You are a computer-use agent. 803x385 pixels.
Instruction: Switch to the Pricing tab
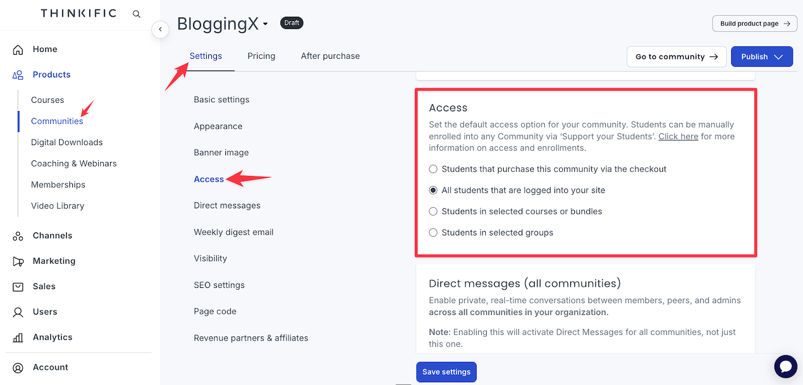pyautogui.click(x=261, y=56)
